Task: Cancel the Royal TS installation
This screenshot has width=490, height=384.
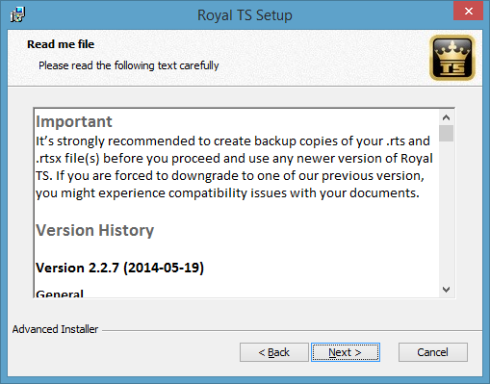Action: 433,352
